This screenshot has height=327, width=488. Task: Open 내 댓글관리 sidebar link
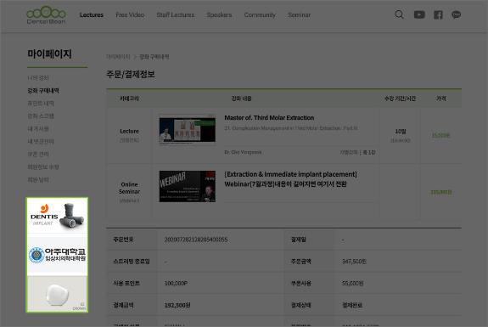click(41, 142)
